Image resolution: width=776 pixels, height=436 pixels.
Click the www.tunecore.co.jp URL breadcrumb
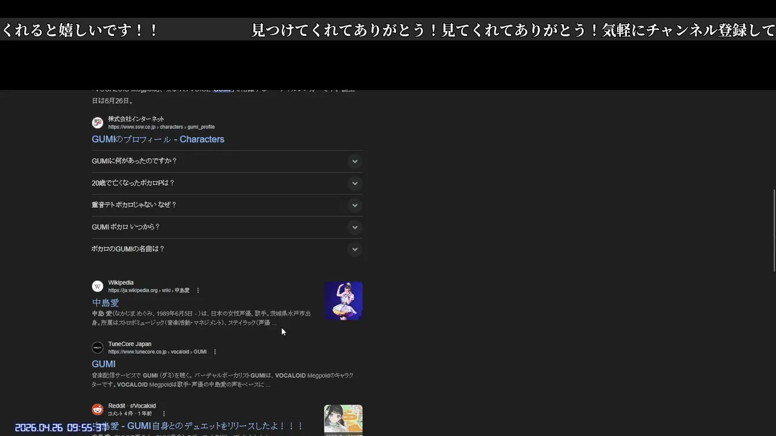[x=158, y=352]
